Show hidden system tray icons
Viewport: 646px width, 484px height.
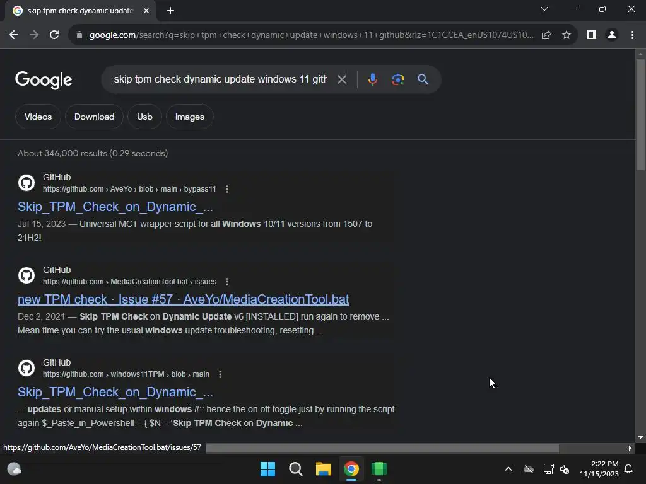(x=508, y=469)
